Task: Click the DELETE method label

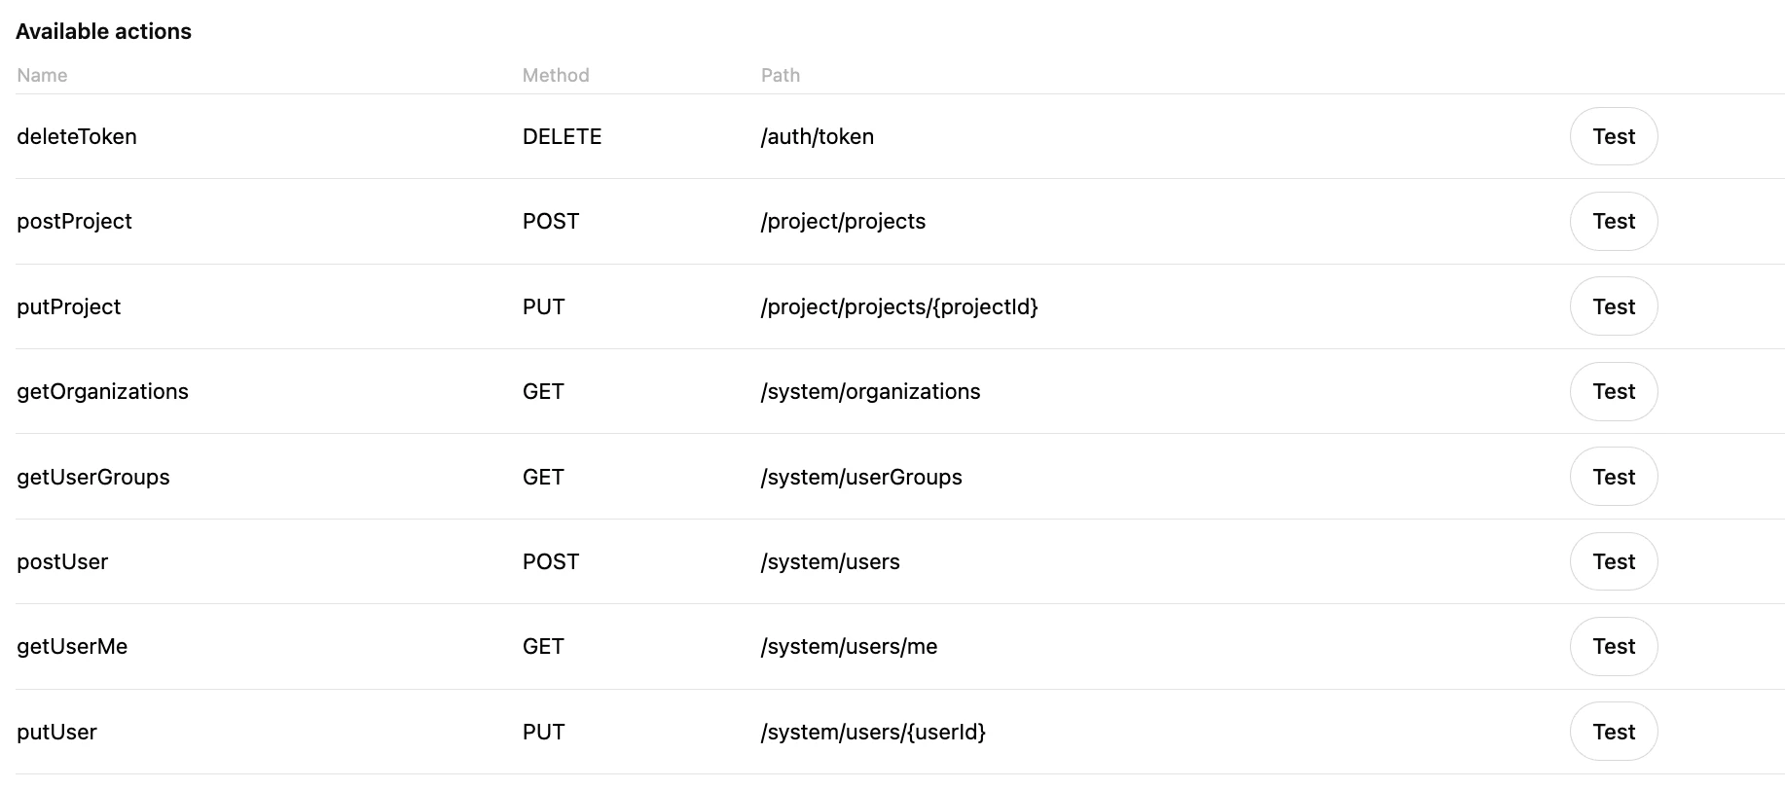Action: pyautogui.click(x=562, y=137)
